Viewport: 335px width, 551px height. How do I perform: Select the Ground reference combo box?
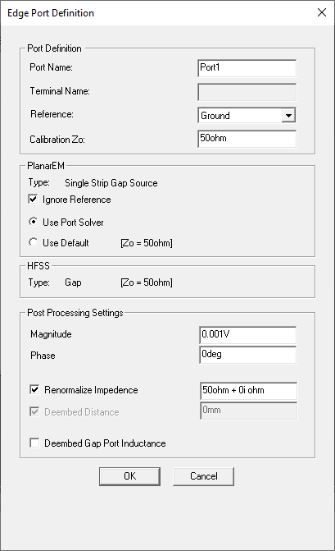[x=247, y=116]
